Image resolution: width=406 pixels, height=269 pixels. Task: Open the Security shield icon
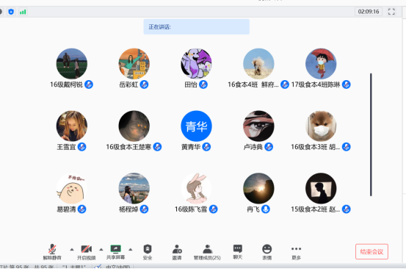[x=148, y=249]
